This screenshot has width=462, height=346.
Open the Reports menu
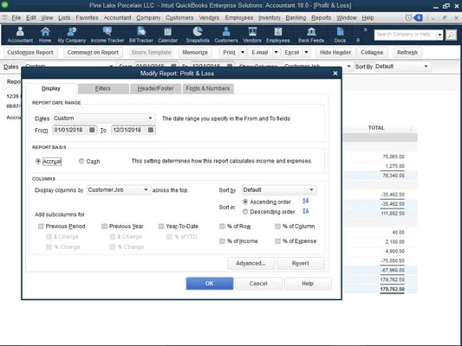(x=321, y=17)
